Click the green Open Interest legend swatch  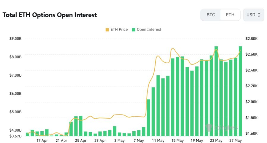coord(133,30)
